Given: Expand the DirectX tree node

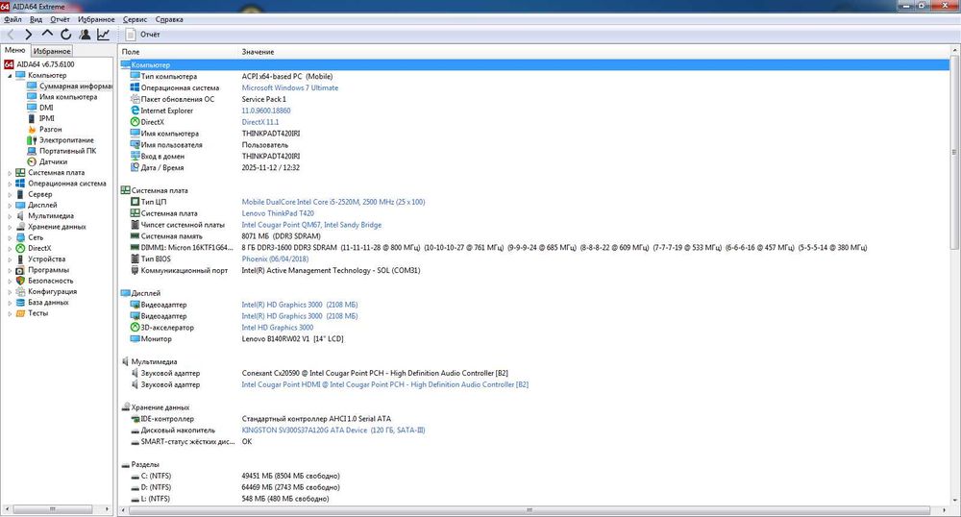Looking at the screenshot, I should [x=10, y=249].
